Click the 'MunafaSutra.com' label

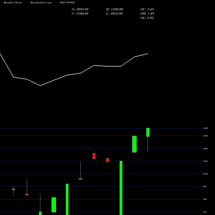[x=41, y=3]
